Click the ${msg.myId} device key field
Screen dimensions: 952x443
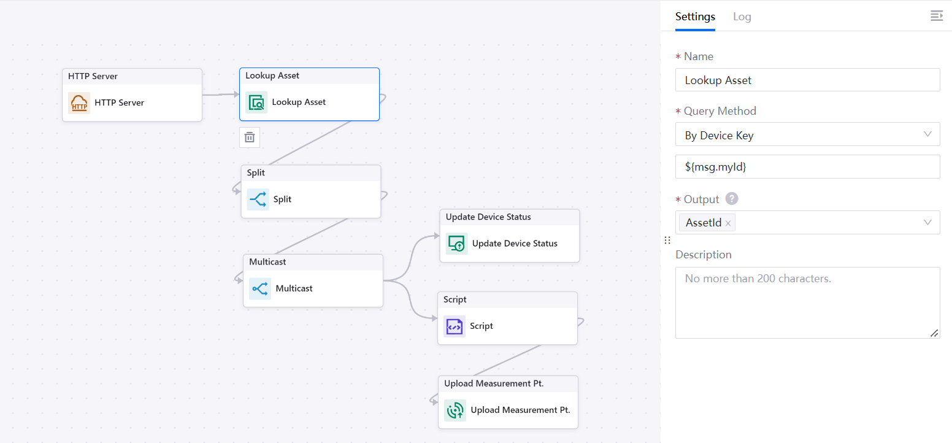tap(807, 166)
